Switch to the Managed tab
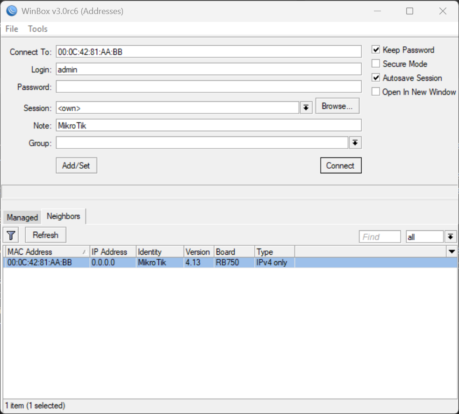459x414 pixels. (x=22, y=217)
